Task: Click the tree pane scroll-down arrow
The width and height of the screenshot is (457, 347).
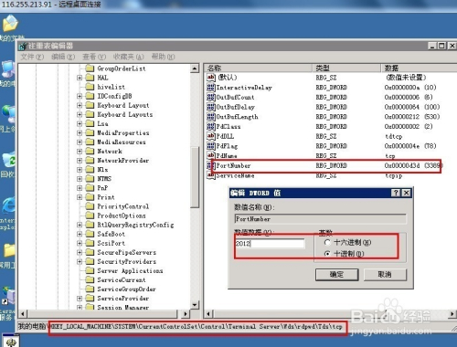Action: [x=195, y=305]
